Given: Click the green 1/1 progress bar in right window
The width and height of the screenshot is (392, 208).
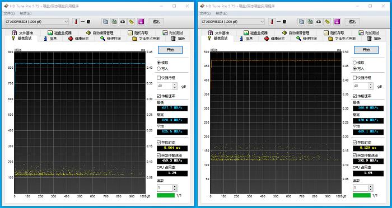Looking at the screenshot, I should (362, 195).
